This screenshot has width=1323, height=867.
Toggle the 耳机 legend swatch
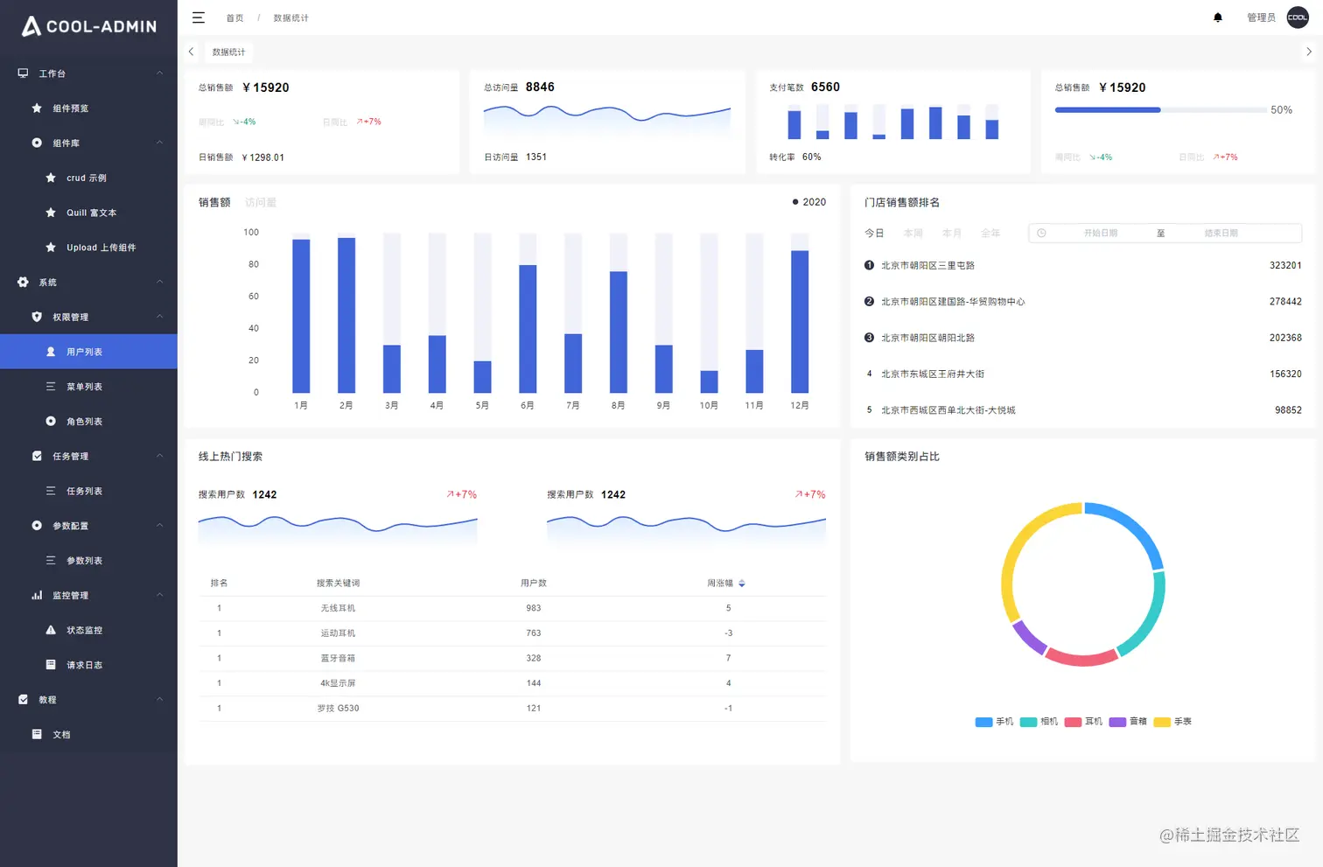(1073, 722)
